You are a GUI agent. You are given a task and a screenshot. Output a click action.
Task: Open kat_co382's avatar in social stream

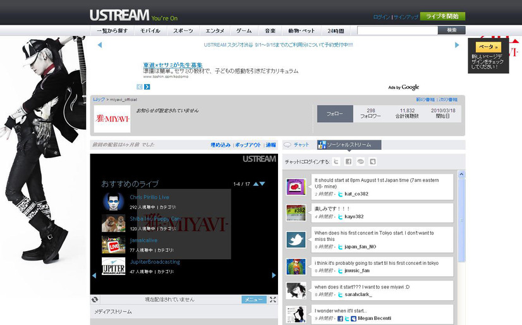pos(296,187)
